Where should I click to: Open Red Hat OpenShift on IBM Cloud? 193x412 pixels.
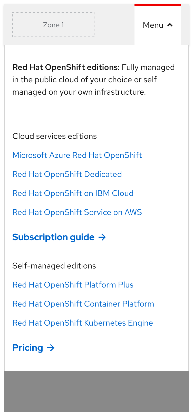pos(73,193)
